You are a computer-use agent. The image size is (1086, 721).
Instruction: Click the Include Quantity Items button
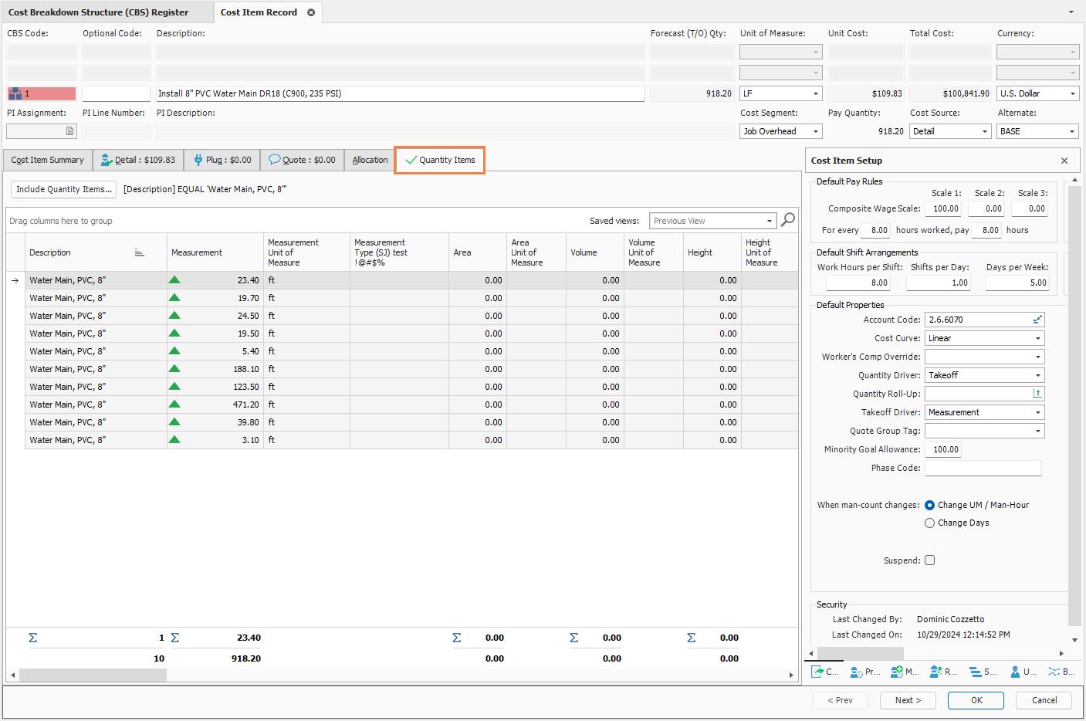pyautogui.click(x=63, y=189)
